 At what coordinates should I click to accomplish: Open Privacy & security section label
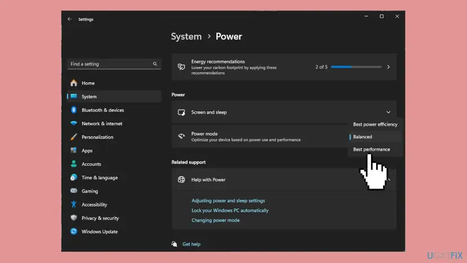coord(100,218)
